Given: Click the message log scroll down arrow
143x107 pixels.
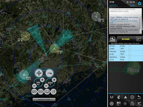Looking at the screenshot, I should (x=141, y=32).
